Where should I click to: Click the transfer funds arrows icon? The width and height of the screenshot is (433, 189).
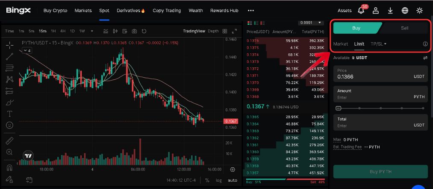click(x=425, y=58)
